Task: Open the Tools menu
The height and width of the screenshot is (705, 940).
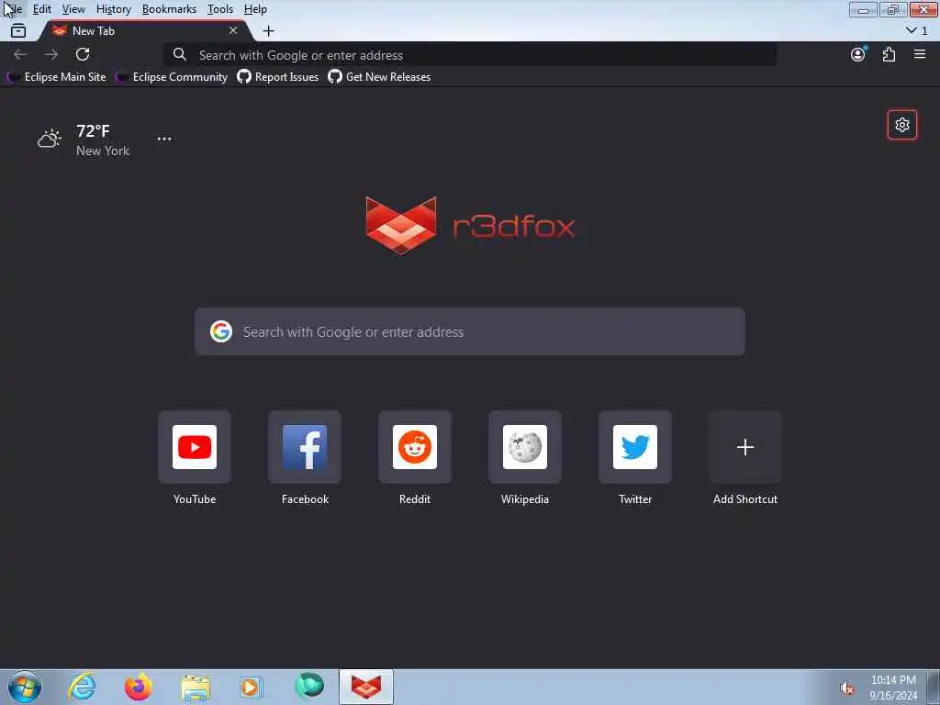Action: coord(220,9)
